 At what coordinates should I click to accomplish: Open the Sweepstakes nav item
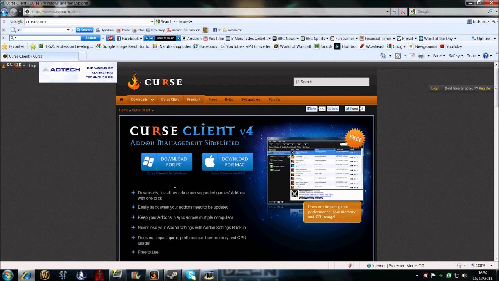(251, 100)
